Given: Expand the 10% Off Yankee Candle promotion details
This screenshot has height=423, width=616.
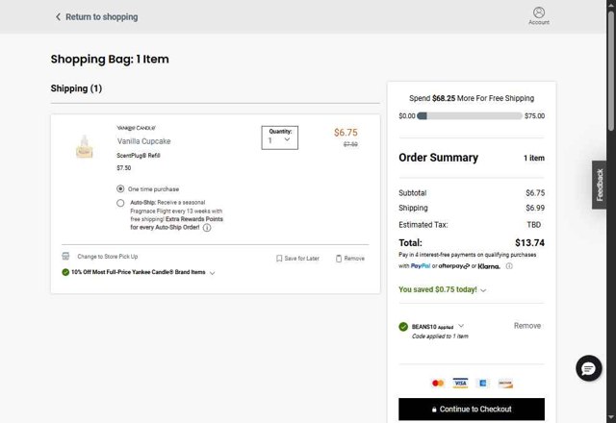Looking at the screenshot, I should tap(212, 273).
